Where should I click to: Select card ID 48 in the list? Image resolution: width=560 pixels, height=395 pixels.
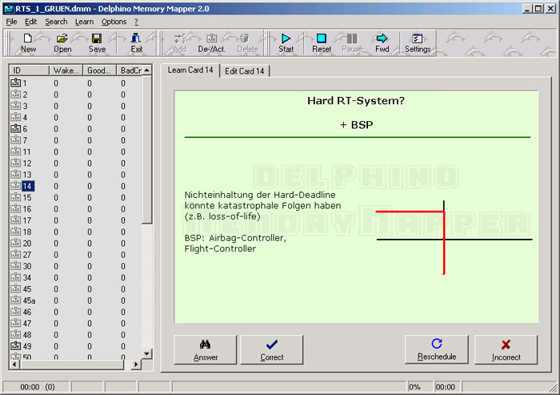[26, 335]
